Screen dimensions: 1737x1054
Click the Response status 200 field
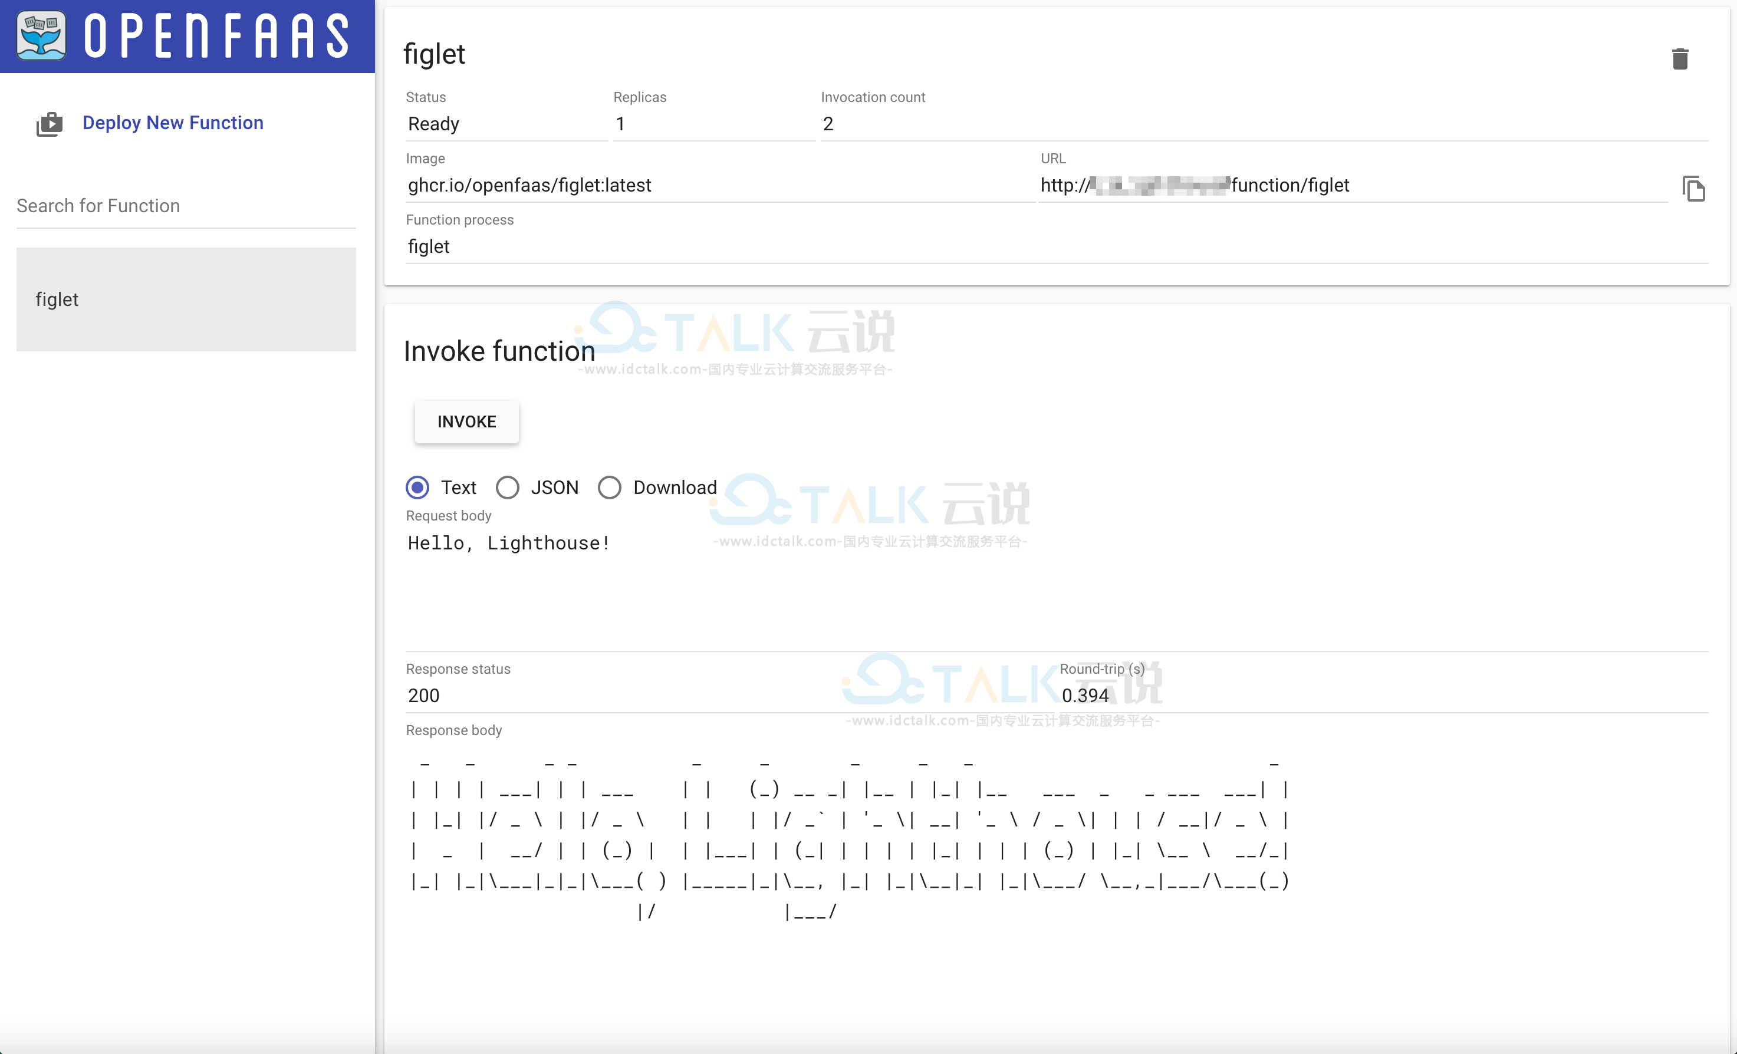click(x=426, y=694)
